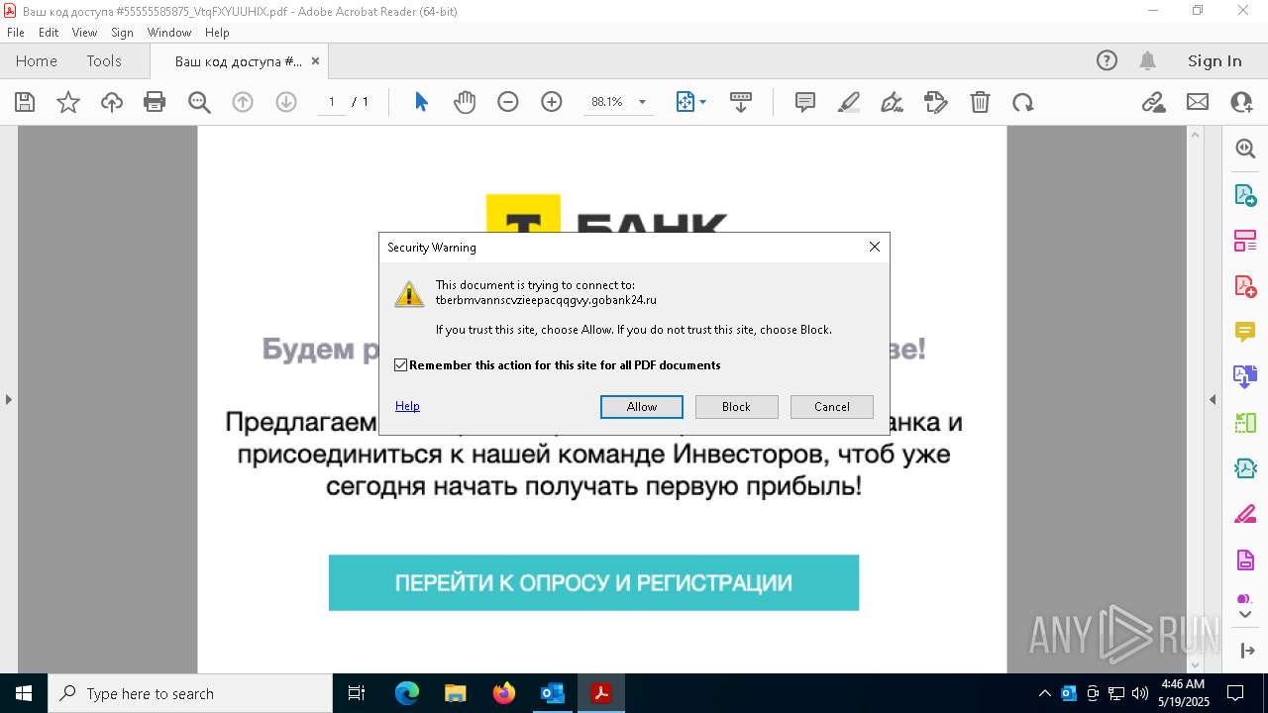This screenshot has height=713, width=1268.
Task: Activate the Hand pan tool
Action: (465, 102)
